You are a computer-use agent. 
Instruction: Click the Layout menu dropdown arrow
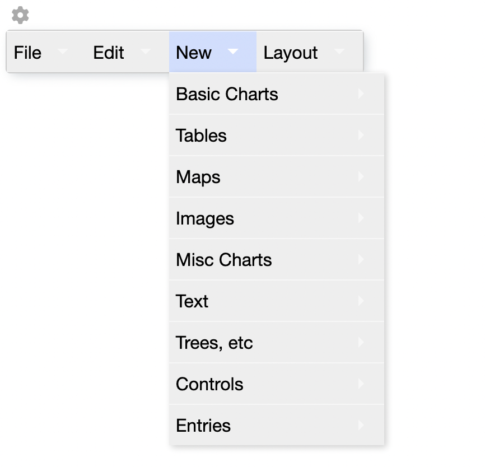click(339, 52)
